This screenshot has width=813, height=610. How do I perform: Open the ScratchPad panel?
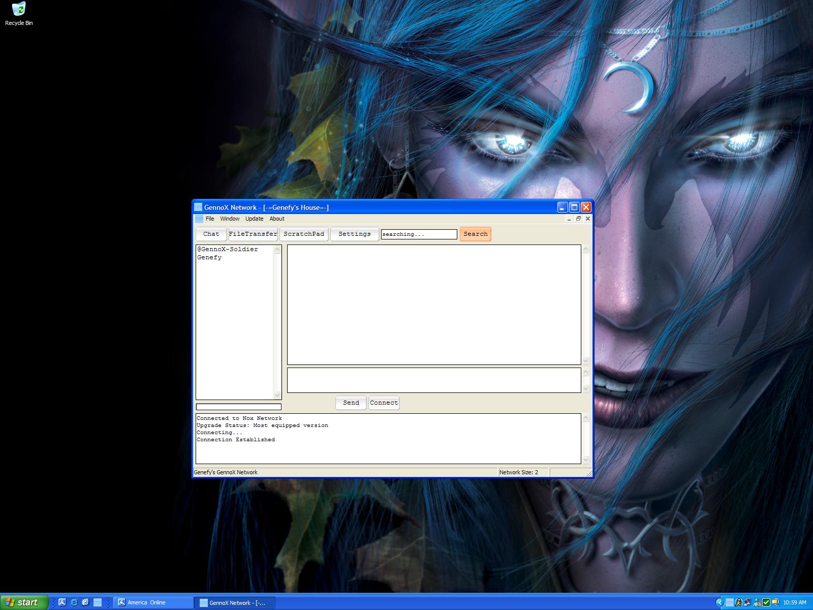pos(304,234)
